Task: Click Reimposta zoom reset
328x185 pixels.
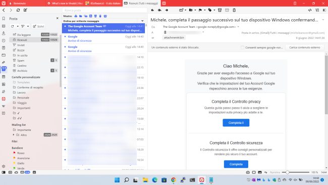Action: (x=275, y=172)
